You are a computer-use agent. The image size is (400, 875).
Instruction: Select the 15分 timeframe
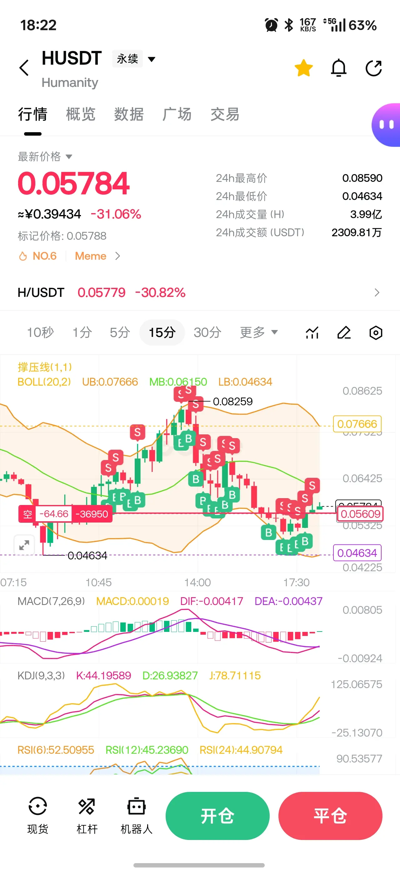click(x=162, y=332)
